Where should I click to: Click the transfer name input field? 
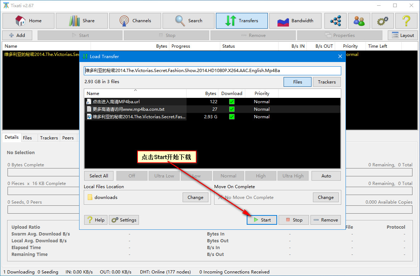click(x=212, y=71)
